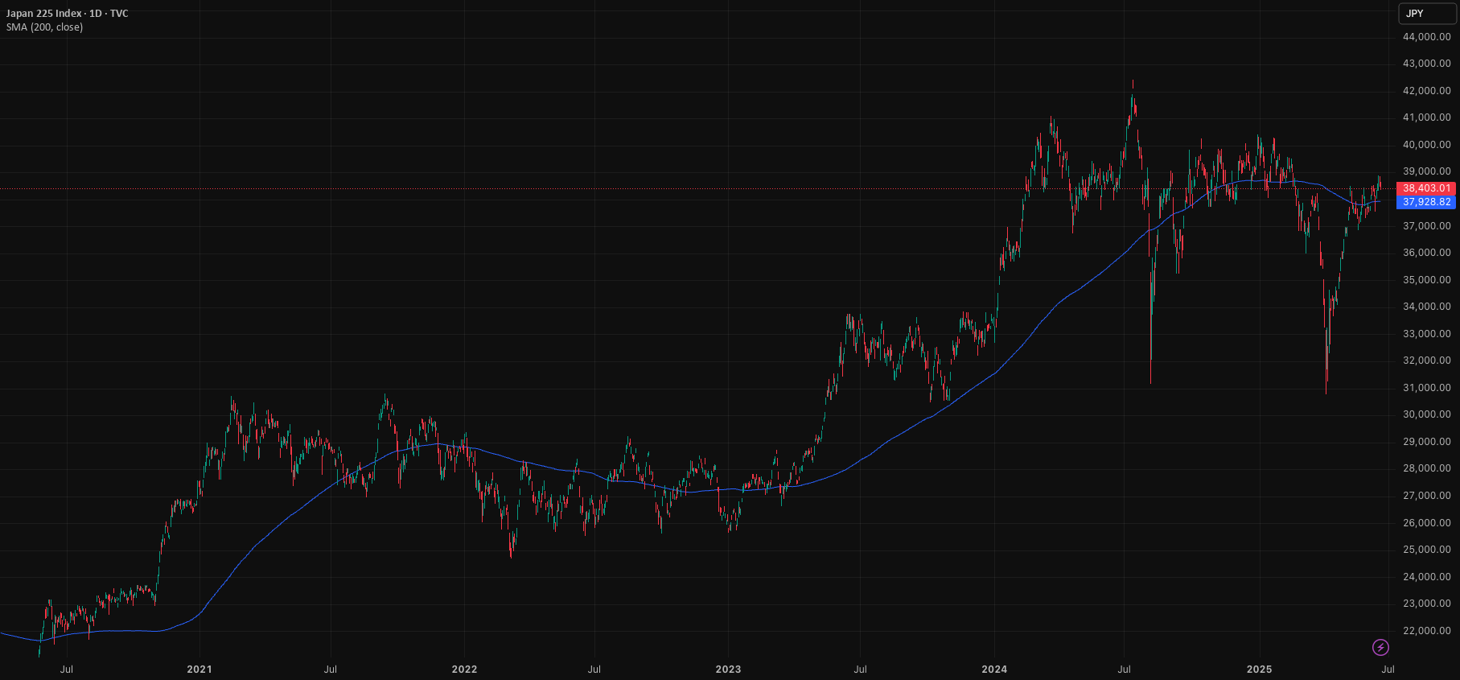Viewport: 1460px width, 680px height.
Task: Open the JPY currency selector
Action: pyautogui.click(x=1427, y=14)
